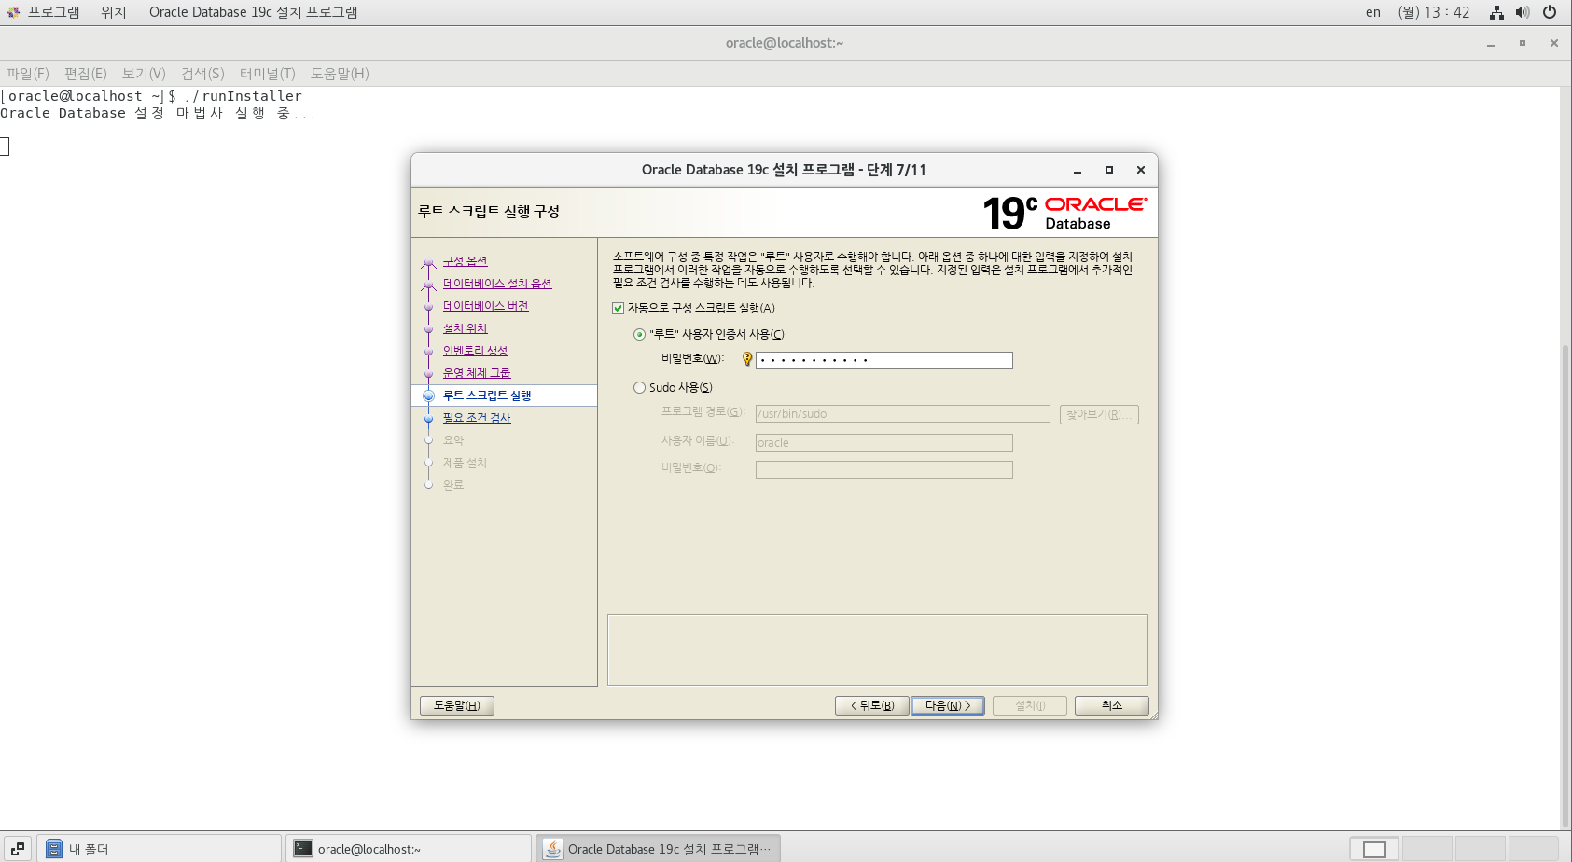Click the power icon in top bar
Image resolution: width=1572 pixels, height=862 pixels.
pyautogui.click(x=1550, y=12)
